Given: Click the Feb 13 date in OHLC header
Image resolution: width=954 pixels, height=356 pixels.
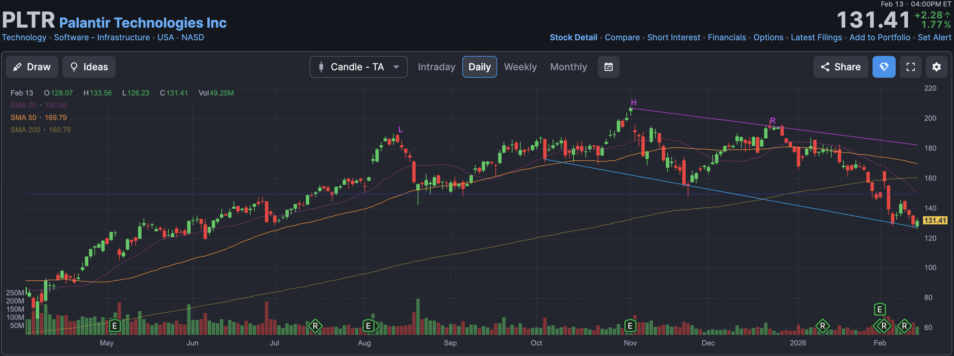Looking at the screenshot, I should point(22,93).
